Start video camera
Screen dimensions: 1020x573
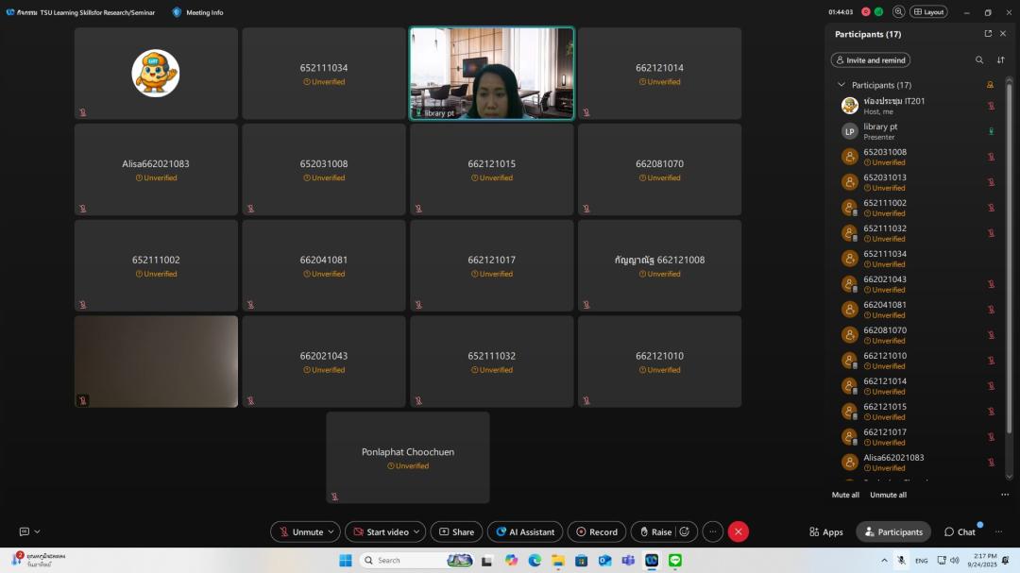click(x=379, y=531)
